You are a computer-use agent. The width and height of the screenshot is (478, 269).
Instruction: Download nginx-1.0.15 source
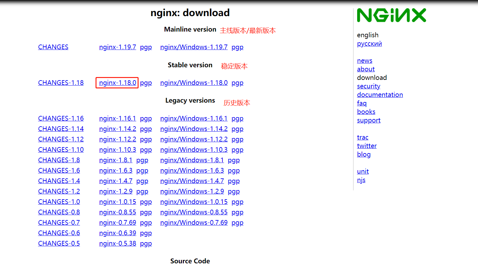pos(118,202)
